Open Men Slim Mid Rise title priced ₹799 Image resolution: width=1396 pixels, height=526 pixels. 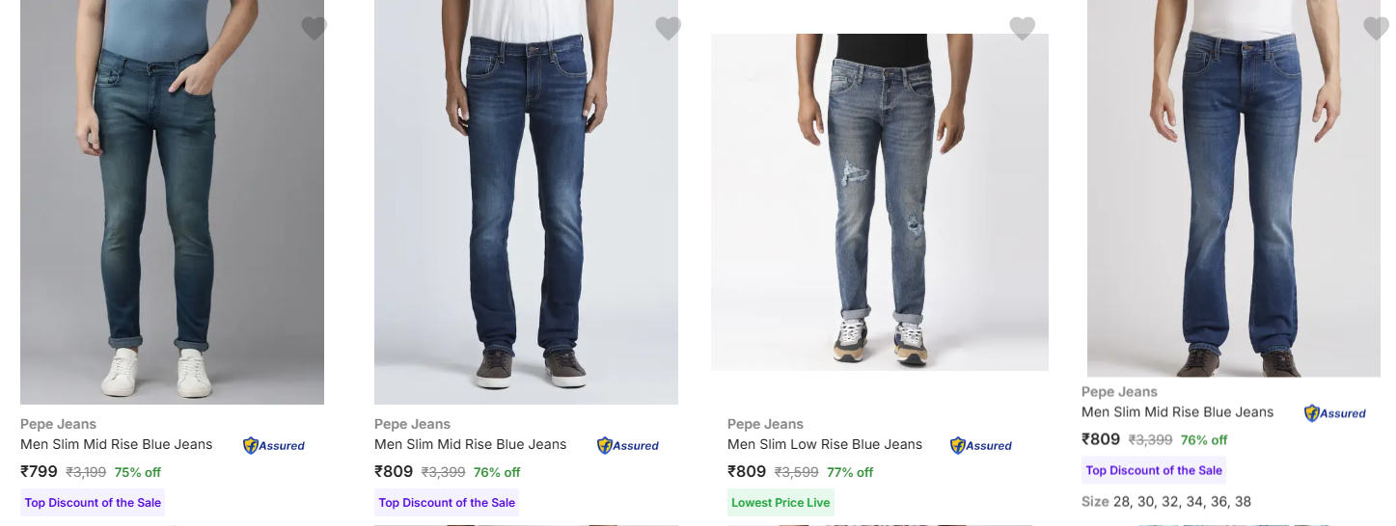pyautogui.click(x=117, y=444)
